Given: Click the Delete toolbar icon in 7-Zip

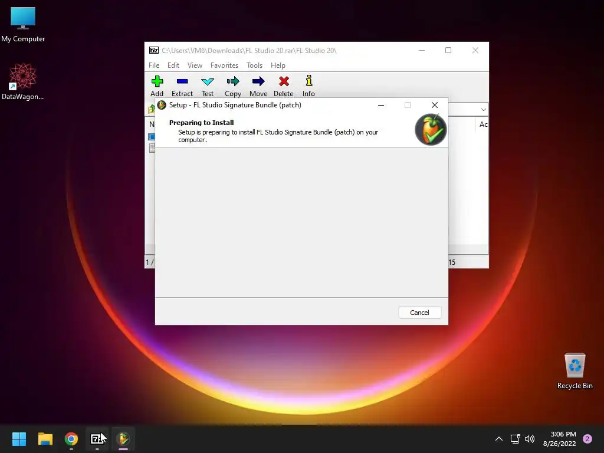Looking at the screenshot, I should pos(284,86).
